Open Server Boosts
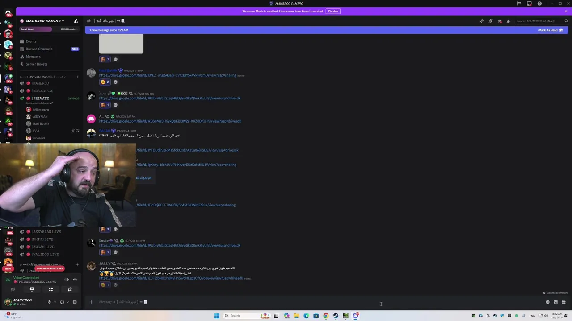The width and height of the screenshot is (572, 321). click(49, 64)
